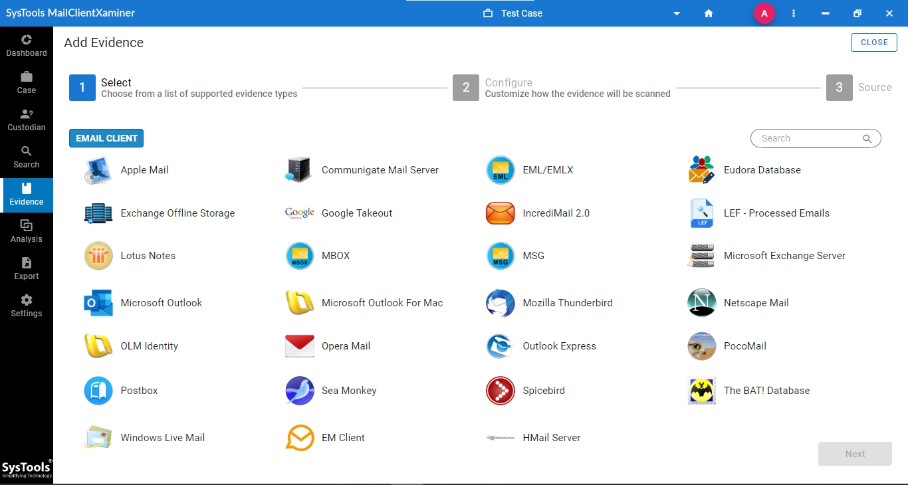
Task: Select step 2 Configure in wizard
Action: [466, 88]
